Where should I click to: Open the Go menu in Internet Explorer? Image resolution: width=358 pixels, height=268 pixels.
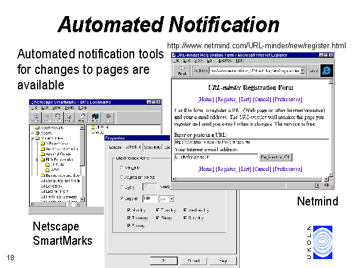(x=209, y=61)
